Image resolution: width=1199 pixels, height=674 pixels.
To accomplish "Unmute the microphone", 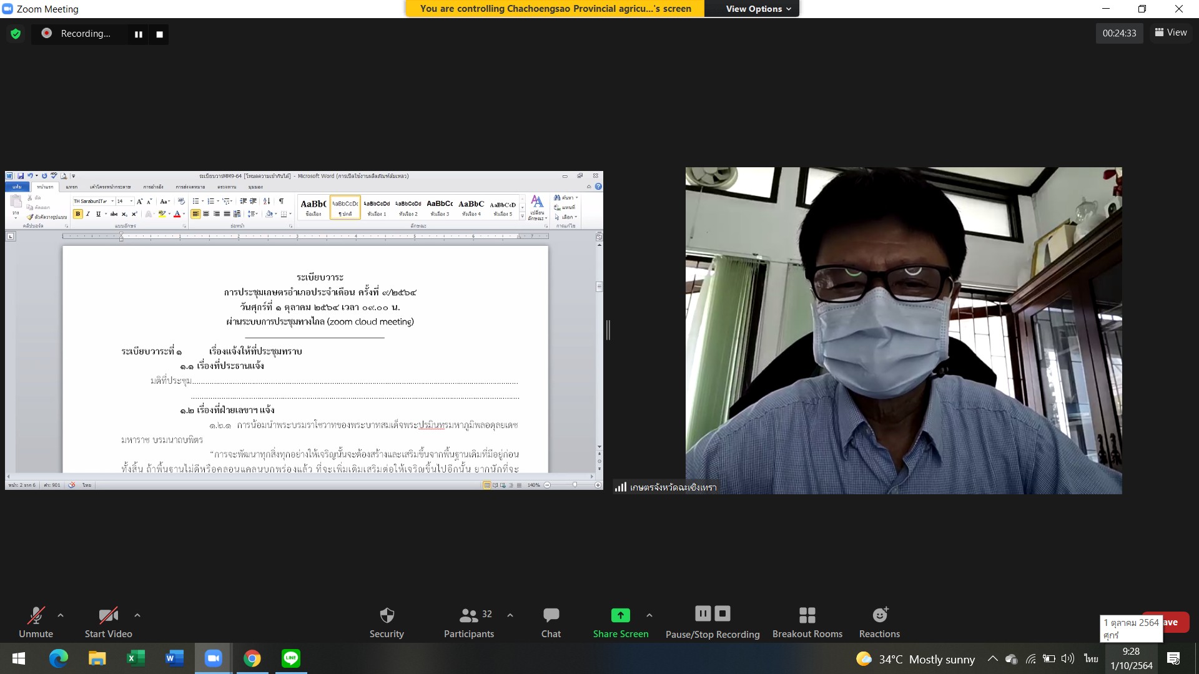I will (36, 623).
